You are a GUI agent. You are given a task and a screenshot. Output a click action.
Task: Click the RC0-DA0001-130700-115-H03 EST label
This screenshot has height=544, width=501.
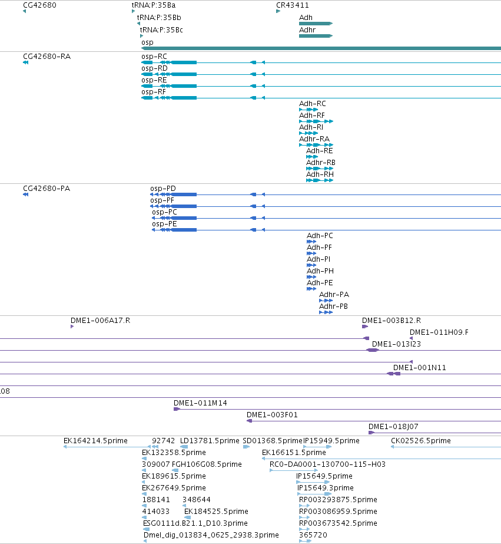327,465
